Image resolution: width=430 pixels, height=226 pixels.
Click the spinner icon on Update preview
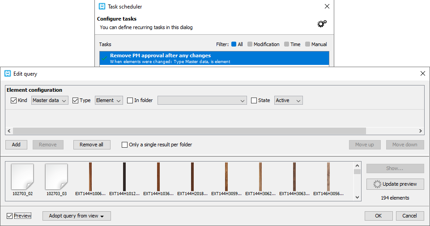click(x=377, y=184)
